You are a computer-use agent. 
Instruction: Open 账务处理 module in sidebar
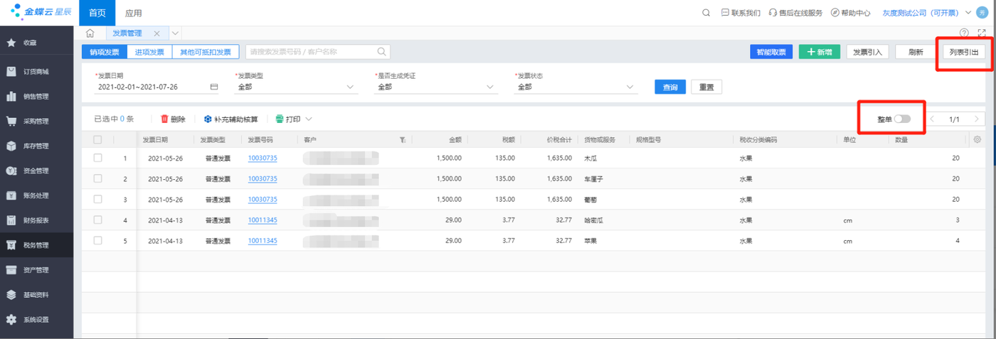click(x=36, y=195)
